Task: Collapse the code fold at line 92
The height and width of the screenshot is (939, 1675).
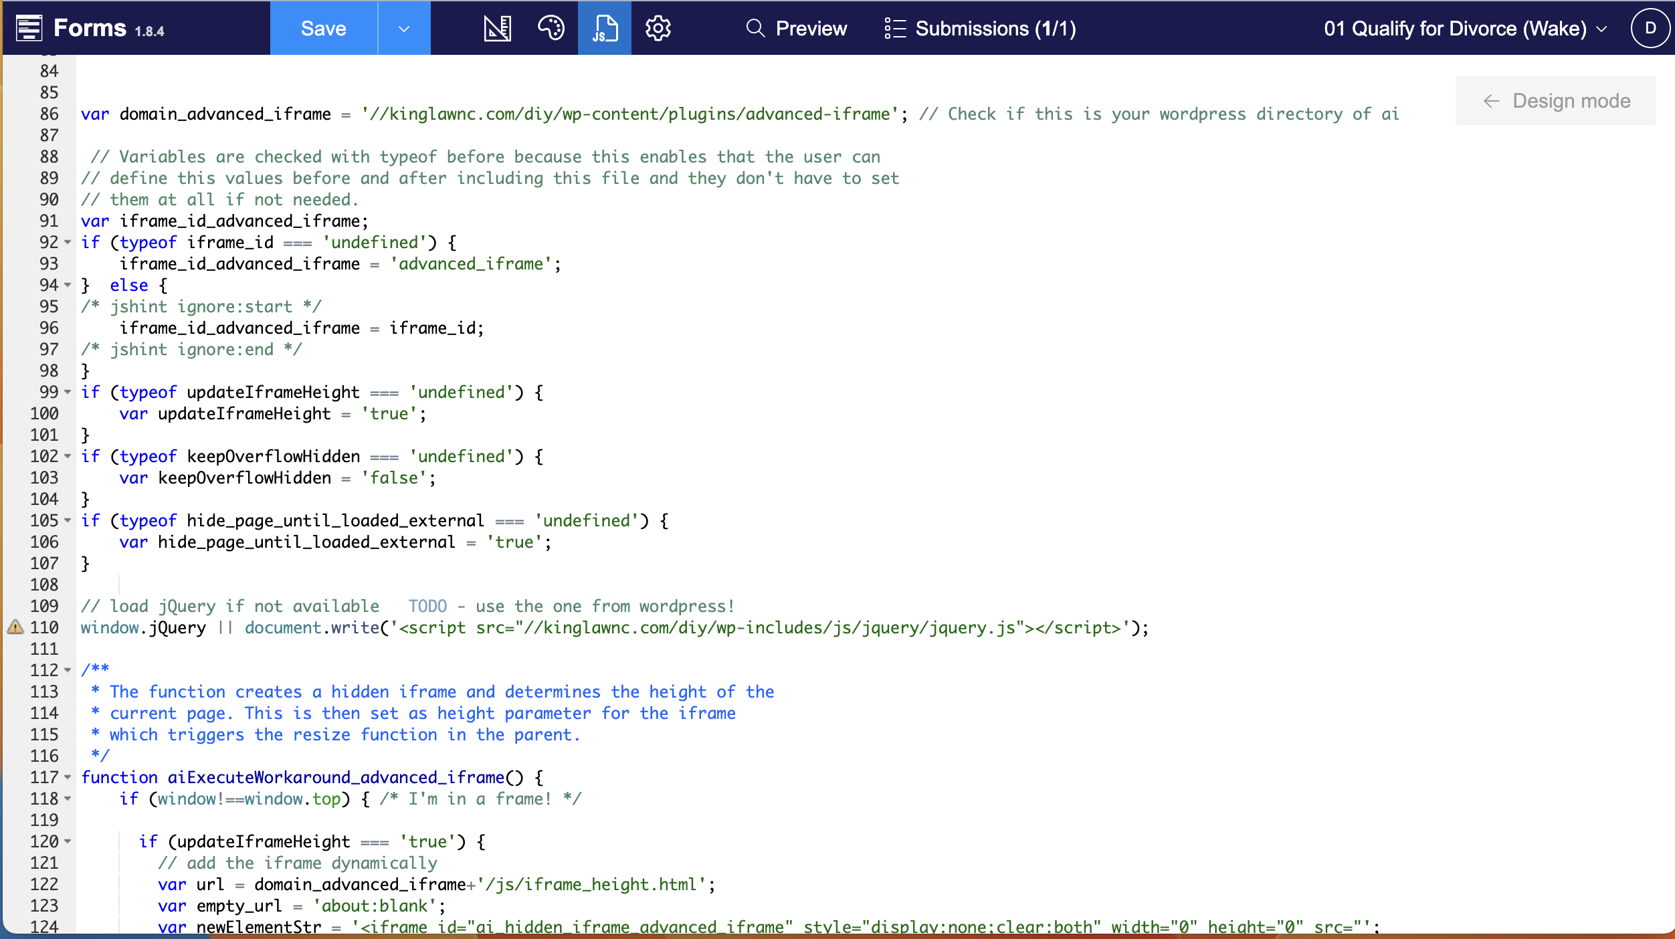Action: 68,242
